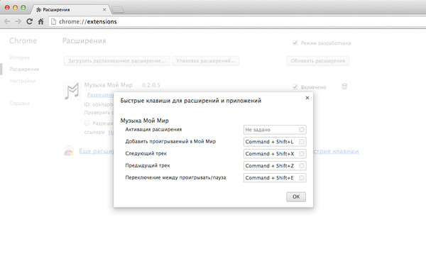Image resolution: width=426 pixels, height=261 pixels.
Task: Close the keyboard shortcuts dialog with X
Action: point(307,98)
